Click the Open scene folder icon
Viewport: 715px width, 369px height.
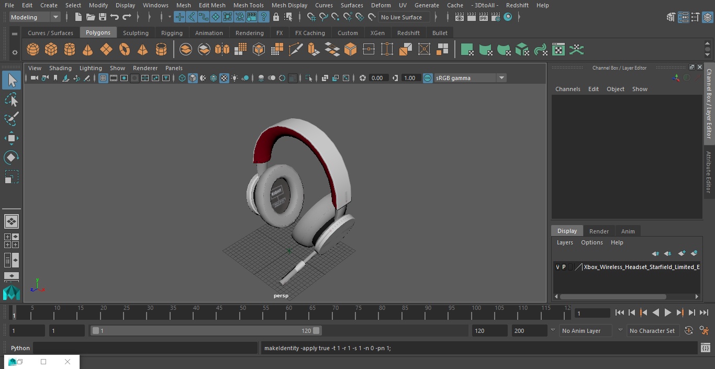(x=91, y=17)
